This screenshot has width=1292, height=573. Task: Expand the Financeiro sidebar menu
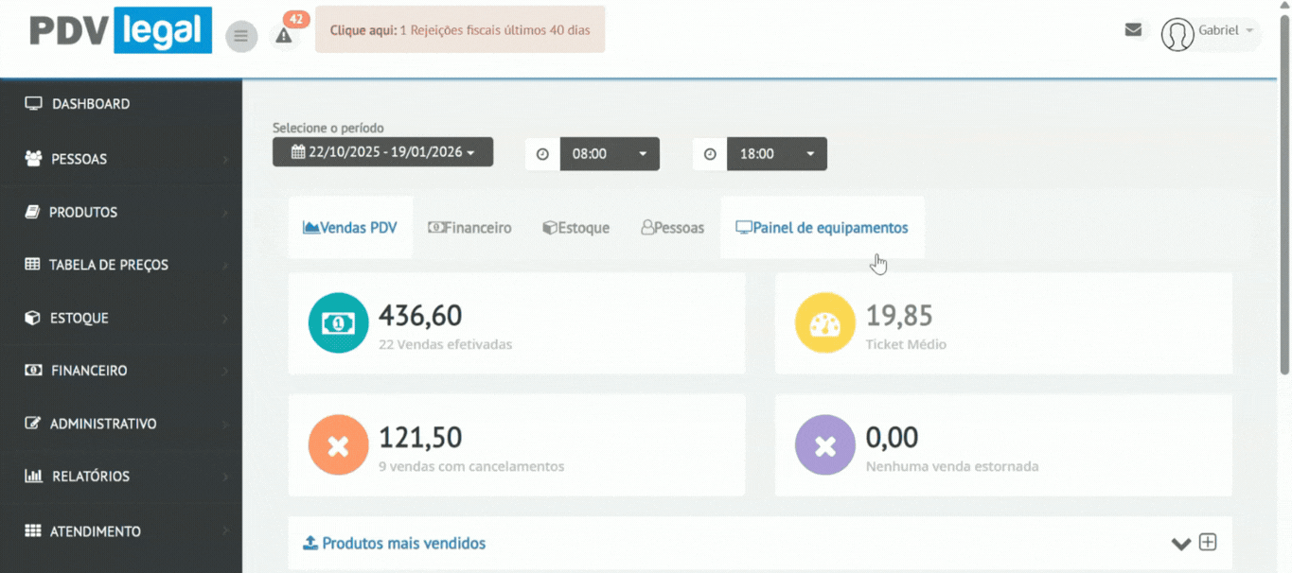pos(121,371)
